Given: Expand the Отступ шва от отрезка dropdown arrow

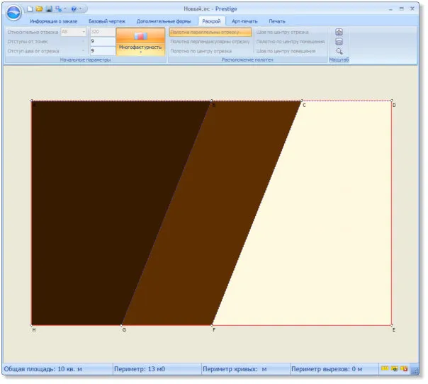Looking at the screenshot, I should [83, 51].
